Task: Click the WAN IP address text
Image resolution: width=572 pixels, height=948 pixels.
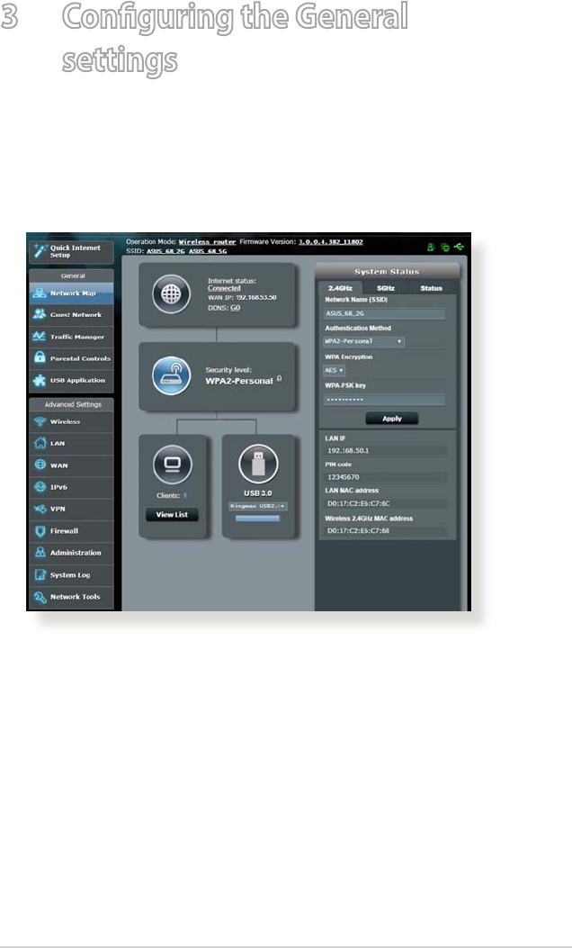Action: click(x=242, y=298)
